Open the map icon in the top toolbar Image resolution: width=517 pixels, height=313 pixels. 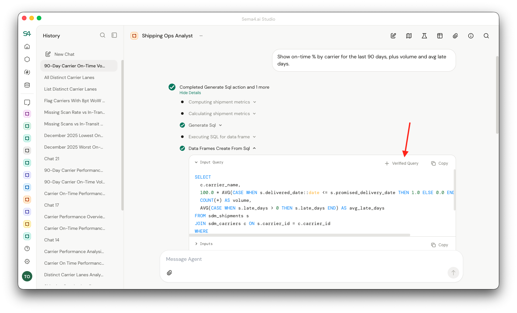click(x=409, y=36)
